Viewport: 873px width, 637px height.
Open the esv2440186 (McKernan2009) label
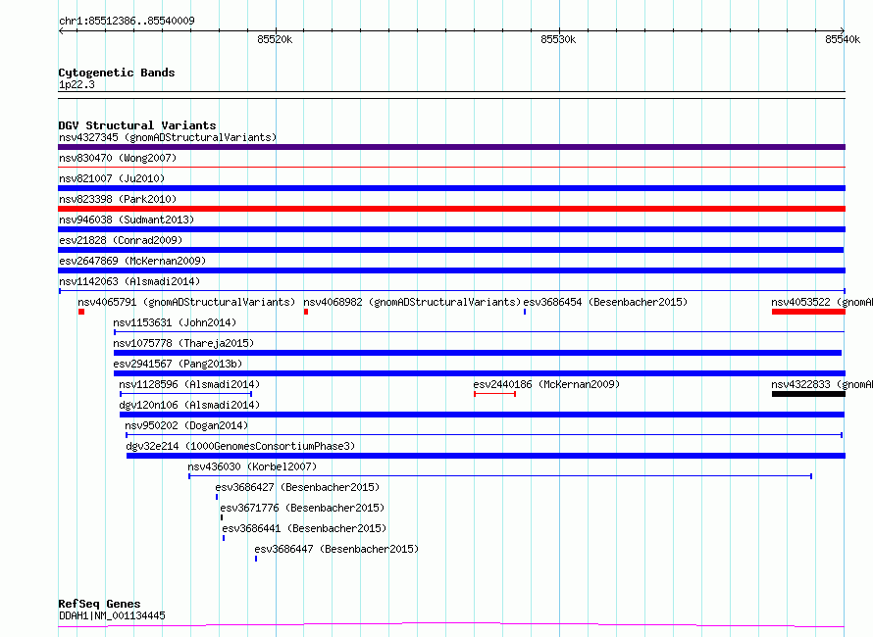coord(546,384)
